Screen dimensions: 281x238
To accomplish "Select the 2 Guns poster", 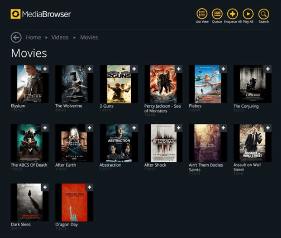I will pos(119,84).
